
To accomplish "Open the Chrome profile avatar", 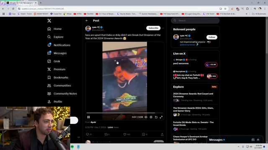I will click(260, 9).
